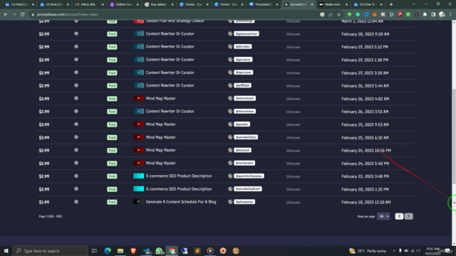Click Windows search box
Image resolution: width=456 pixels, height=256 pixels.
click(51, 251)
